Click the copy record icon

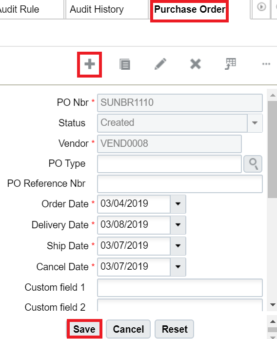(125, 64)
